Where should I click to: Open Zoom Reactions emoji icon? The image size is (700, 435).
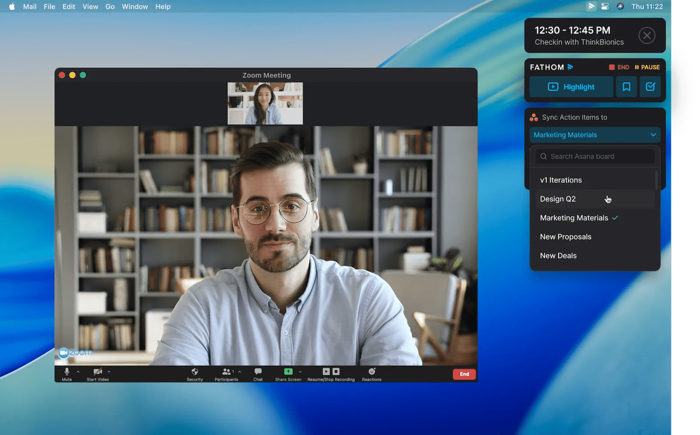[x=371, y=372]
